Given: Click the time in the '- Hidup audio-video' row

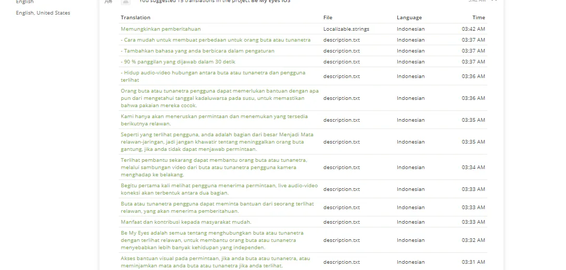Looking at the screenshot, I should (x=474, y=76).
